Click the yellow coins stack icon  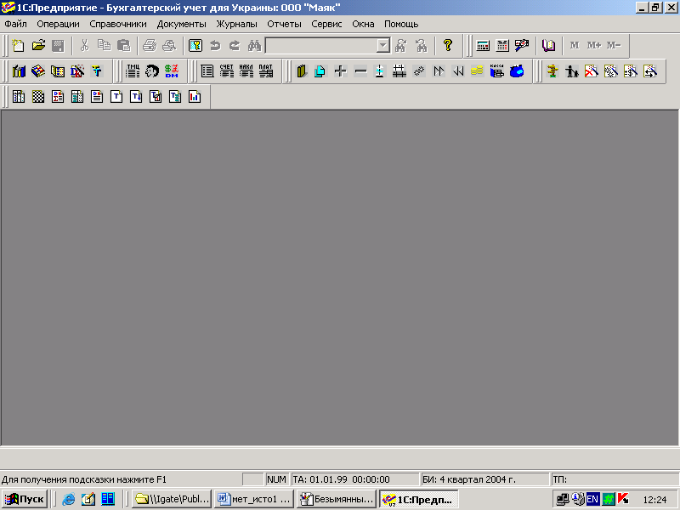pyautogui.click(x=477, y=71)
